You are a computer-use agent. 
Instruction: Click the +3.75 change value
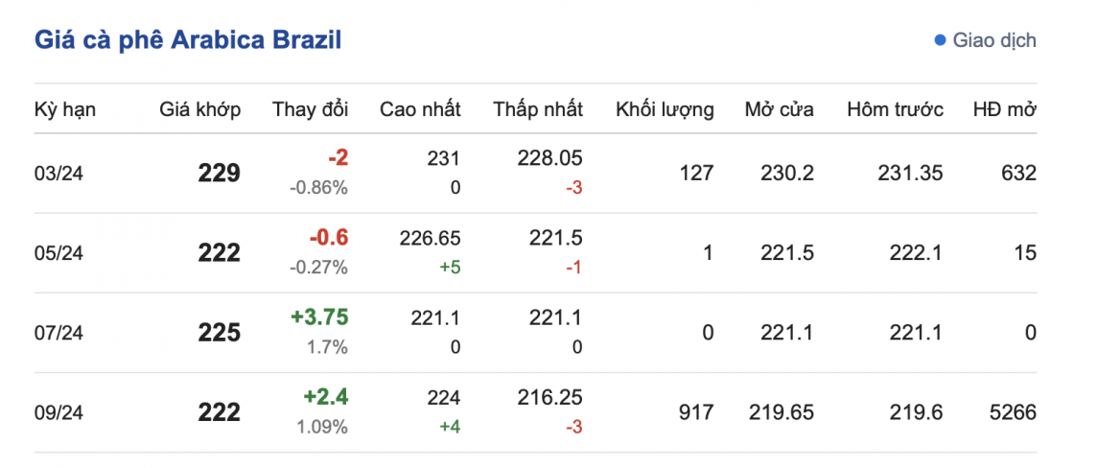[319, 317]
